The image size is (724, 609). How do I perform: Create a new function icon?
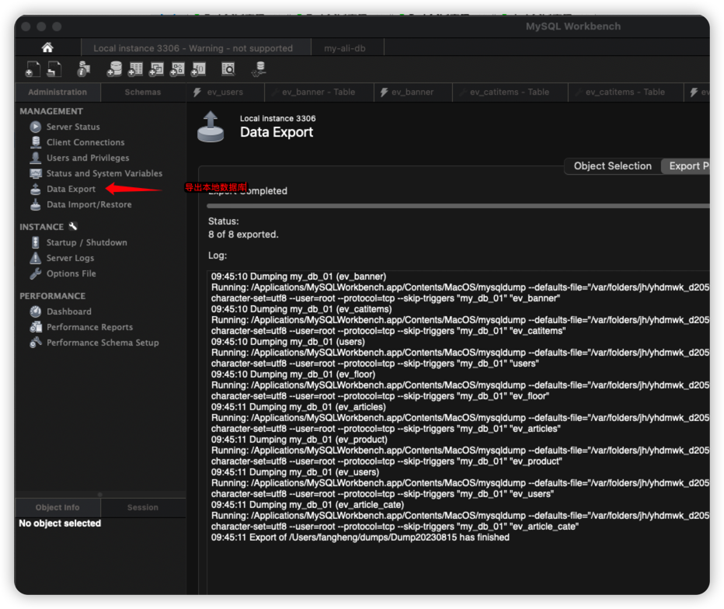(x=199, y=69)
